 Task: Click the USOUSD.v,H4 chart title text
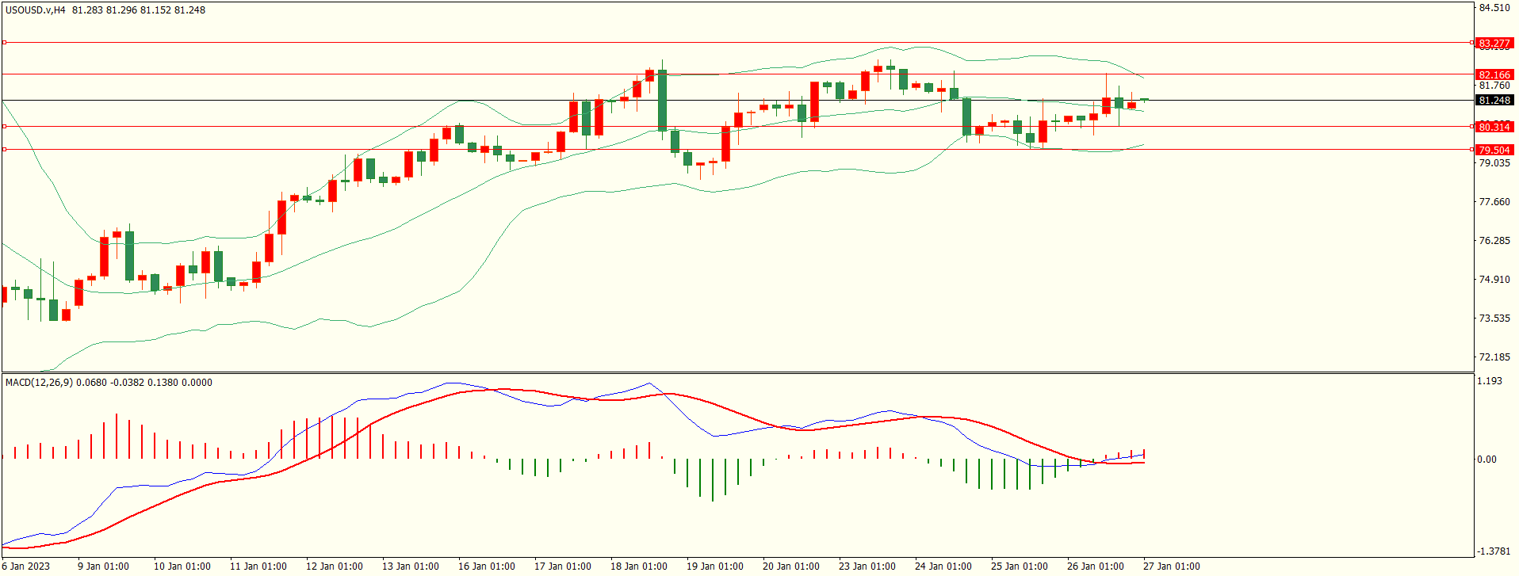click(36, 10)
